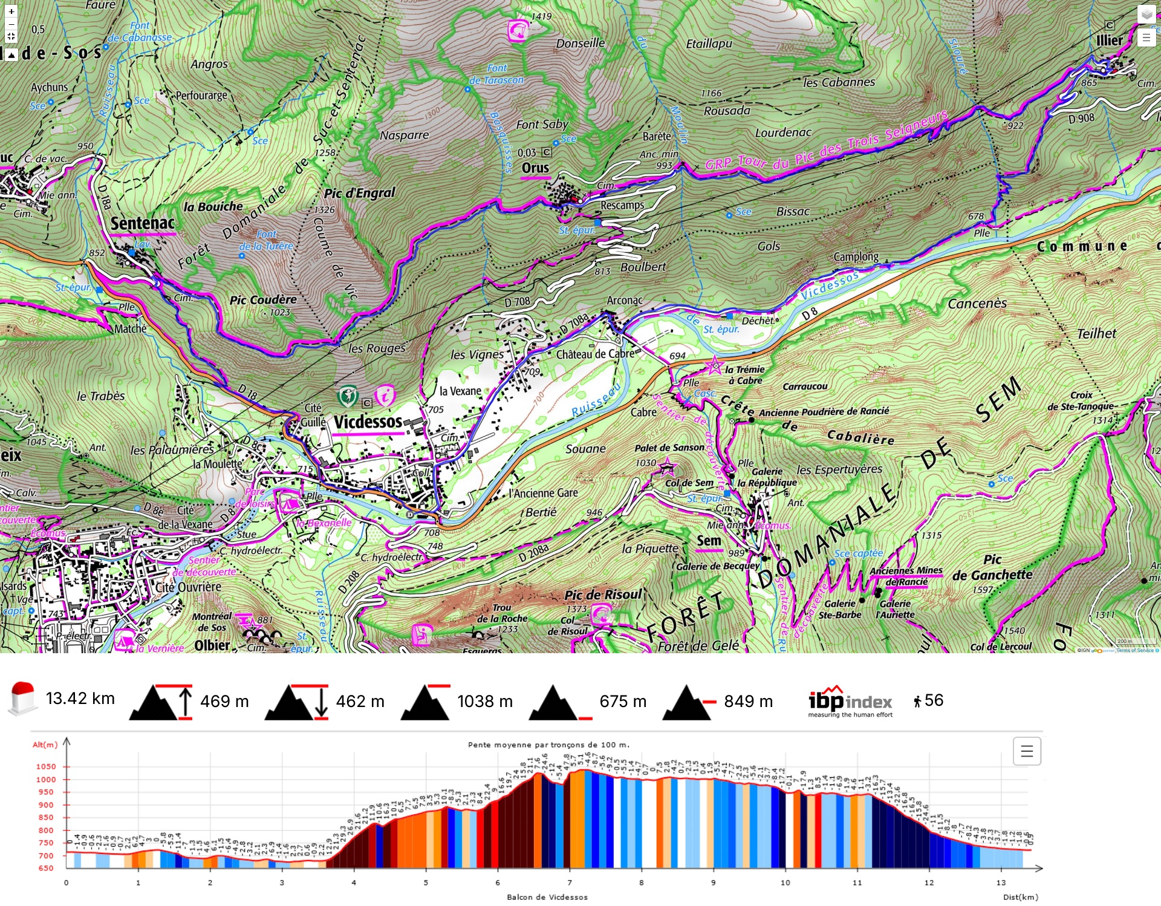Image resolution: width=1161 pixels, height=906 pixels.
Task: Click the elevation loss mountain icon
Action: [x=296, y=702]
